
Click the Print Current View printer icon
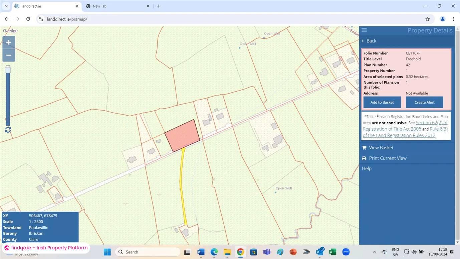click(x=364, y=158)
